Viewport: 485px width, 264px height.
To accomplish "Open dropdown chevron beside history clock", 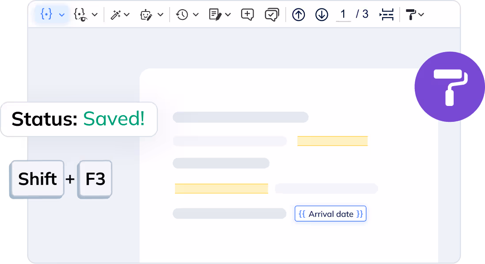I will pos(195,15).
